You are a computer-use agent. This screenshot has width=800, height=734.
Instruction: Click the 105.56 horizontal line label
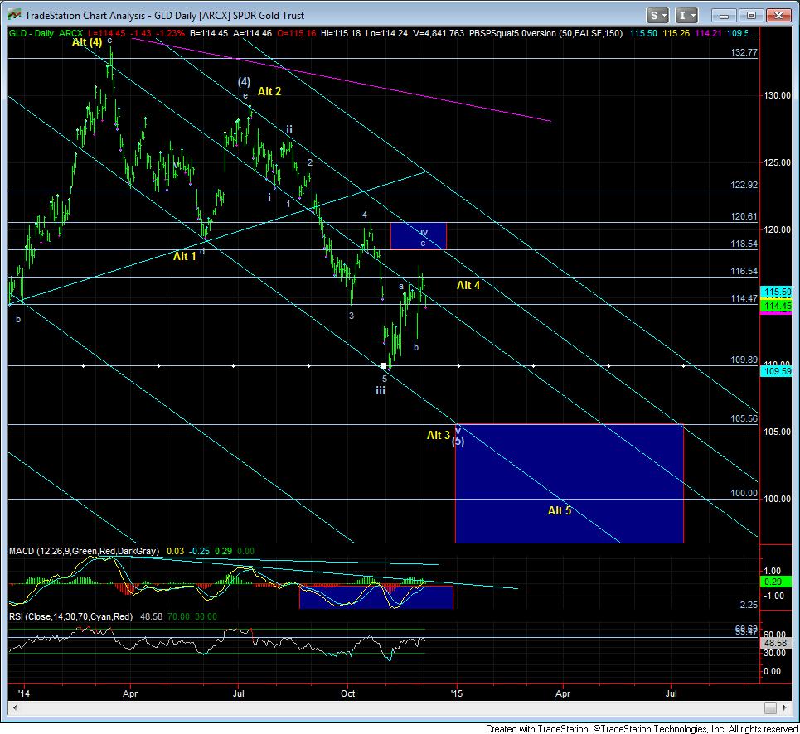point(744,419)
